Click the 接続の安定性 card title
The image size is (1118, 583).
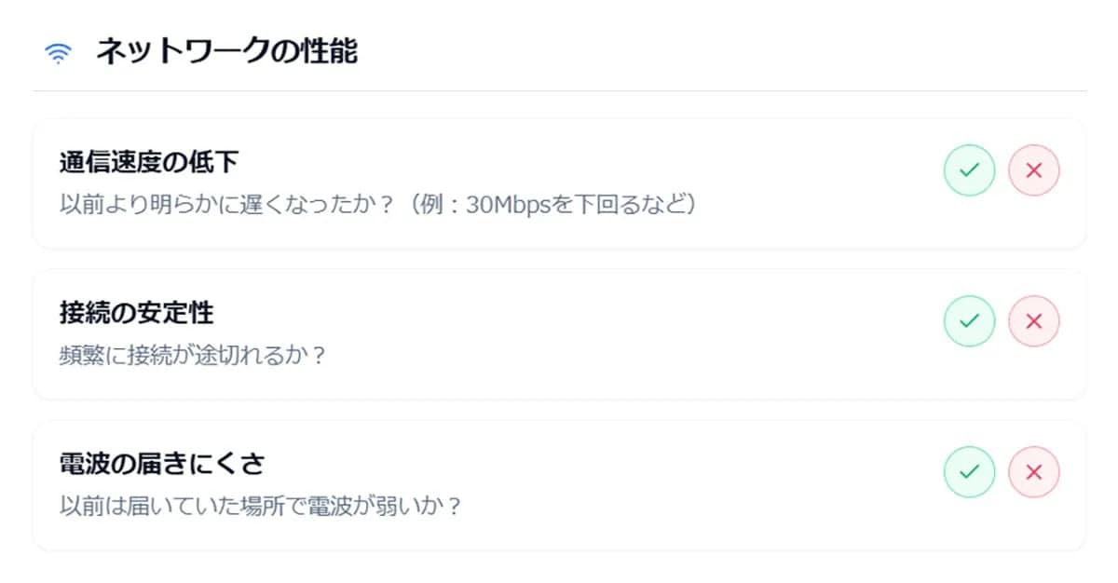pyautogui.click(x=136, y=313)
